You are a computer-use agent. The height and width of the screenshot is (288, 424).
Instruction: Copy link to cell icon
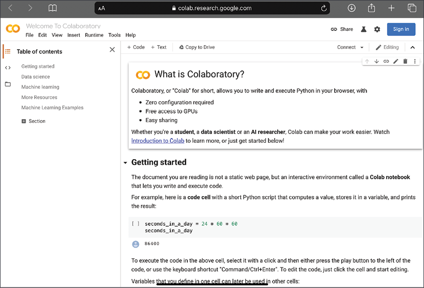pyautogui.click(x=386, y=62)
